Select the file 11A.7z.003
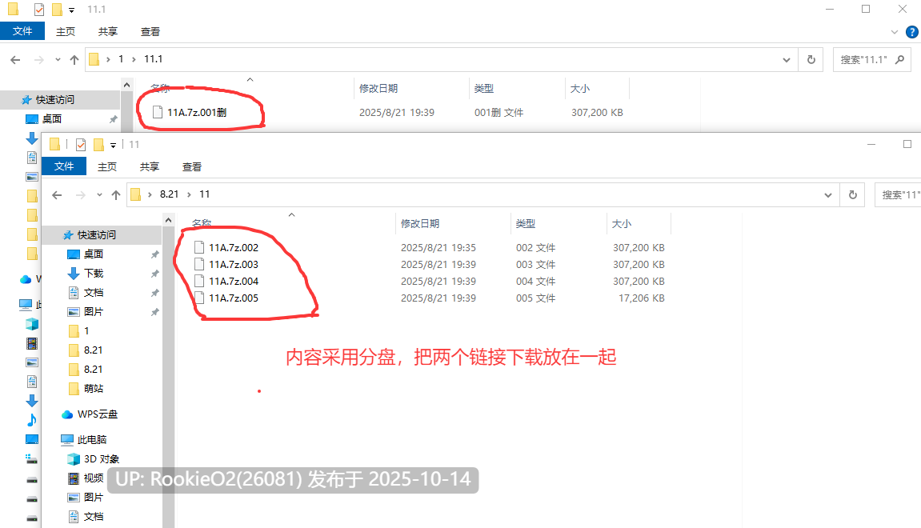The height and width of the screenshot is (528, 921). (233, 264)
